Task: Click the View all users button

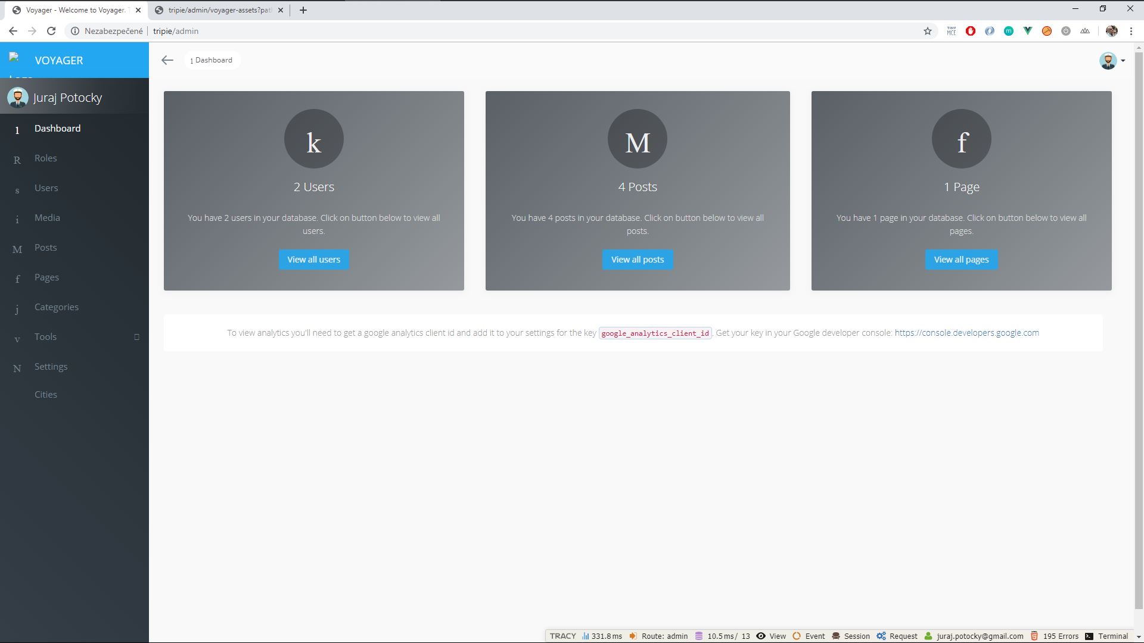Action: [314, 260]
